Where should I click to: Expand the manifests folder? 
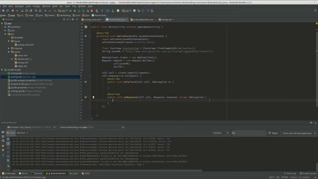pos(5,27)
